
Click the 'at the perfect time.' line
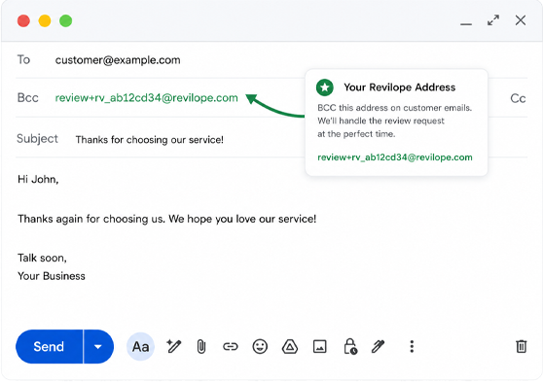(356, 134)
